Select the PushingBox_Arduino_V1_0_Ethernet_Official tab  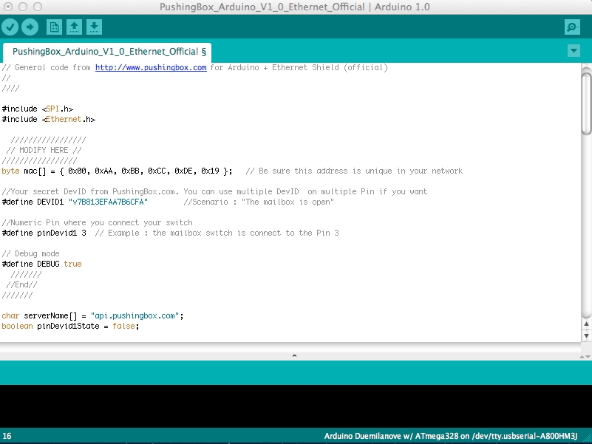107,52
